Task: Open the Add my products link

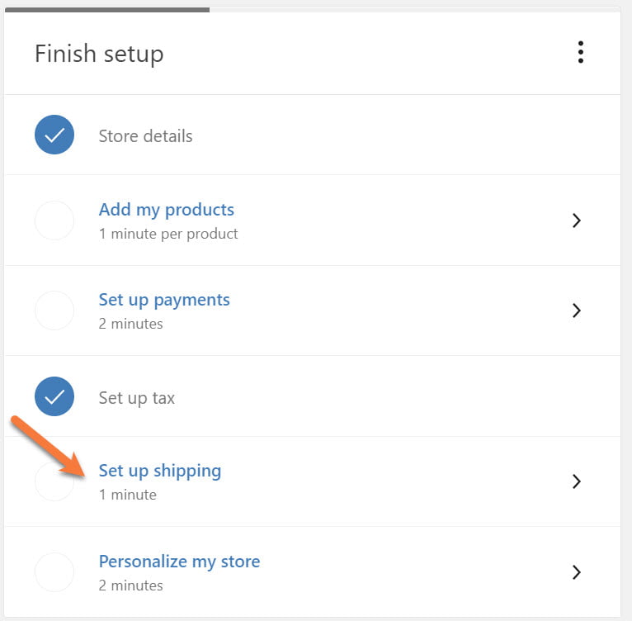Action: [166, 210]
